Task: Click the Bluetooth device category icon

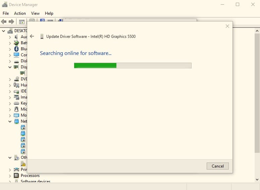Action: point(16,49)
